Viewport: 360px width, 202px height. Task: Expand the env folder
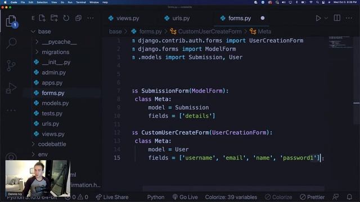tap(43, 154)
